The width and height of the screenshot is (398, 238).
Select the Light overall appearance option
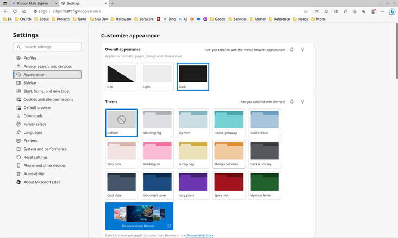157,77
